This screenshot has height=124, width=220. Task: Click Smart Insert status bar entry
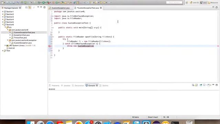153,117
